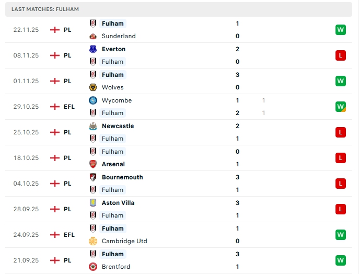Click the Bournemouth club crest icon
This screenshot has height=274, width=359.
(93, 177)
